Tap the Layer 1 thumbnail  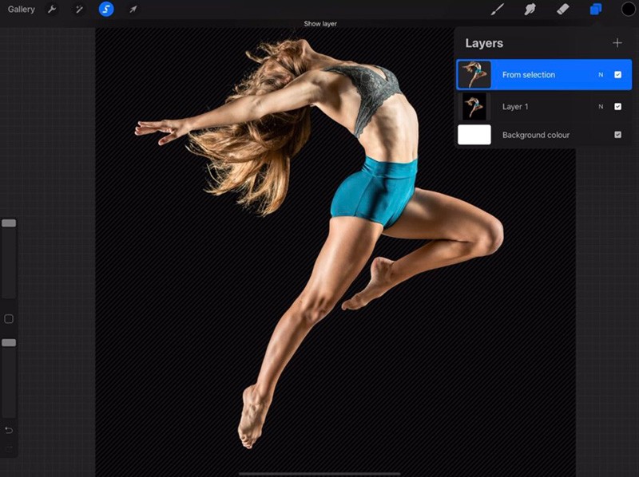(x=474, y=106)
